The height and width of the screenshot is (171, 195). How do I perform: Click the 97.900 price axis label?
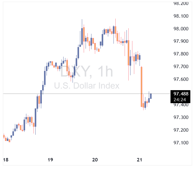[181, 41]
